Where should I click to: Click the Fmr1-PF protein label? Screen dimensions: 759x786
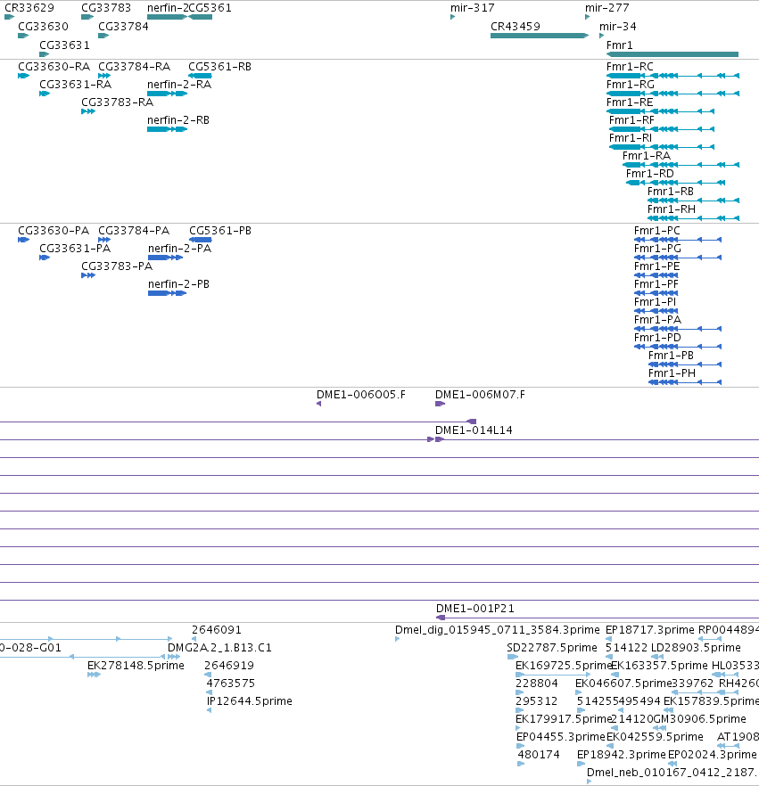(x=656, y=284)
